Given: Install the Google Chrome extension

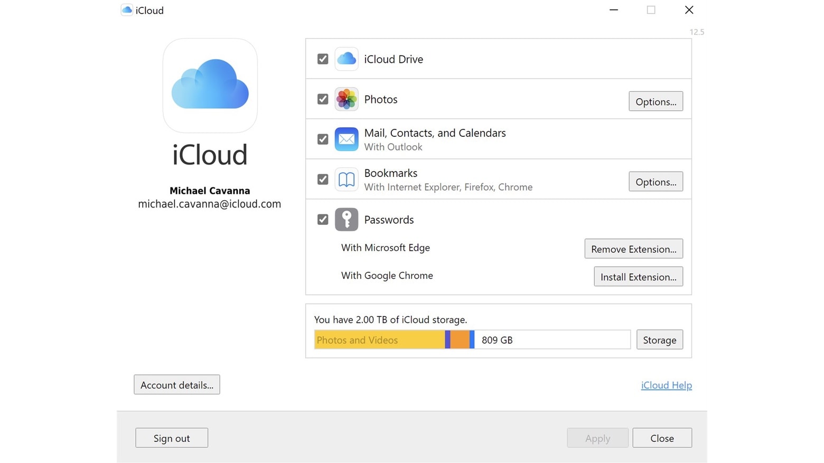Looking at the screenshot, I should pyautogui.click(x=638, y=277).
